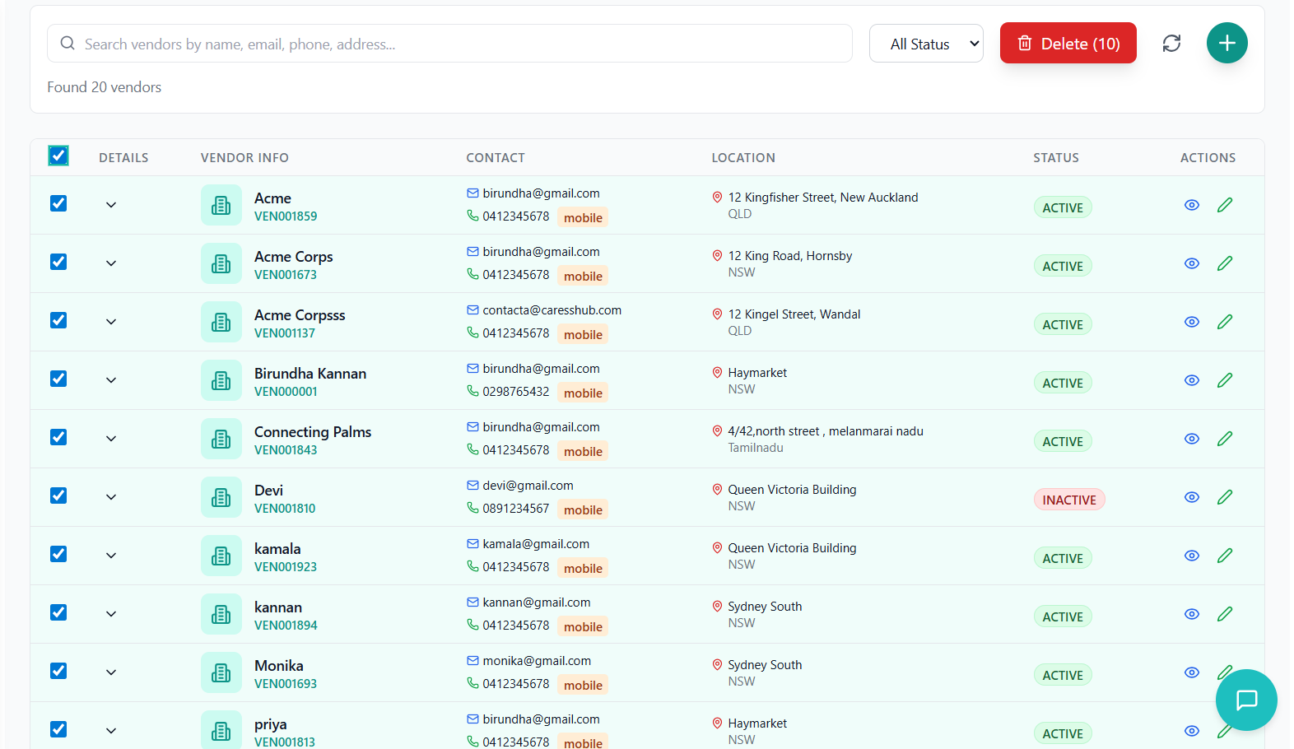1294x749 pixels.
Task: Toggle the select-all header checkbox
Action: point(58,156)
